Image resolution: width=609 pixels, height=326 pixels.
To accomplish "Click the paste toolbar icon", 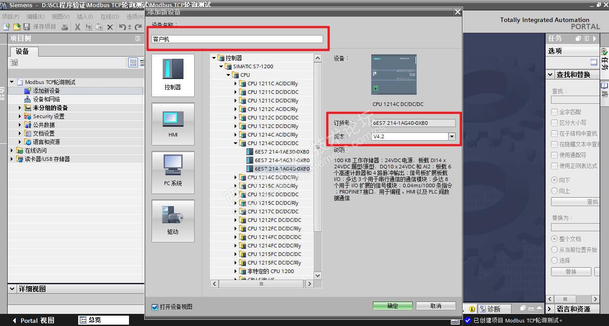I will (x=100, y=27).
